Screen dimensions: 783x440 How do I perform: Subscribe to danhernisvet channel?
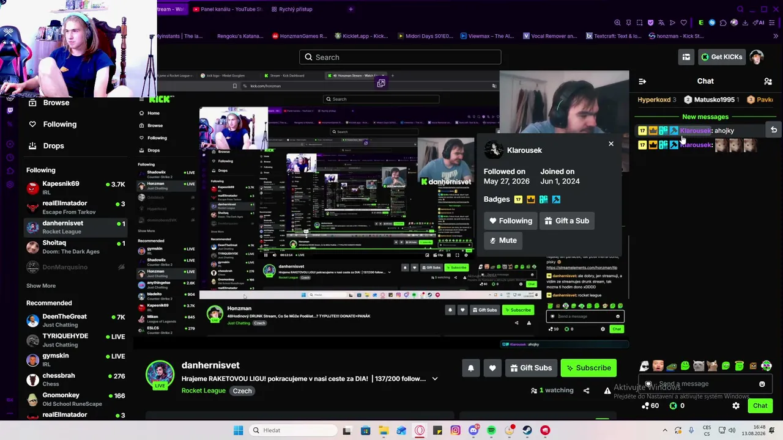coord(588,368)
